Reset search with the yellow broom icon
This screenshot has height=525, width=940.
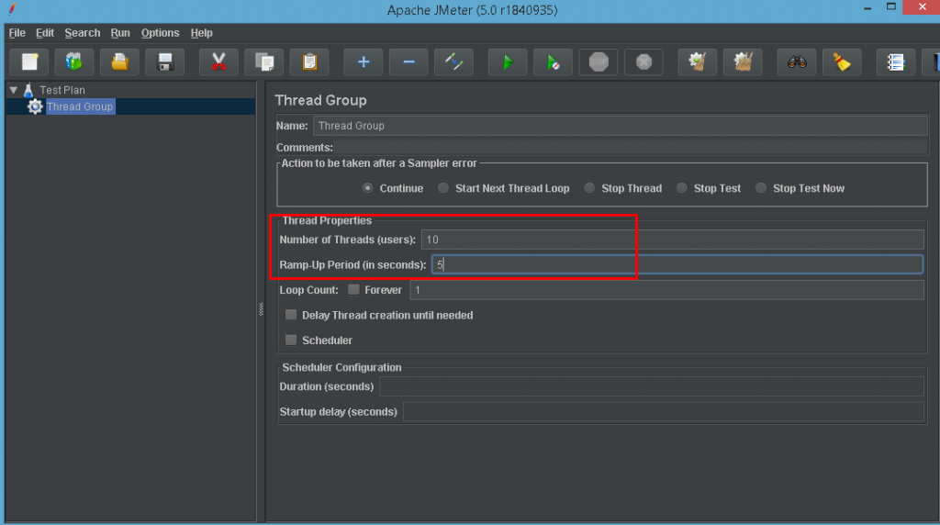[843, 61]
